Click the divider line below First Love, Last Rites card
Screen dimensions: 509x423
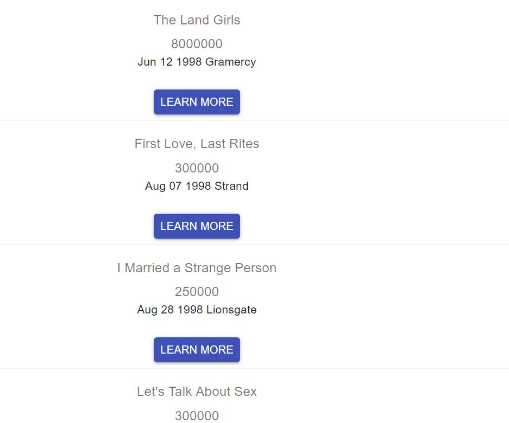click(254, 245)
